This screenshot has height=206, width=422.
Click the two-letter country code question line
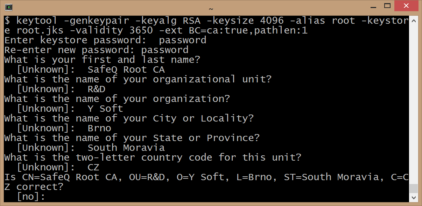(x=153, y=157)
